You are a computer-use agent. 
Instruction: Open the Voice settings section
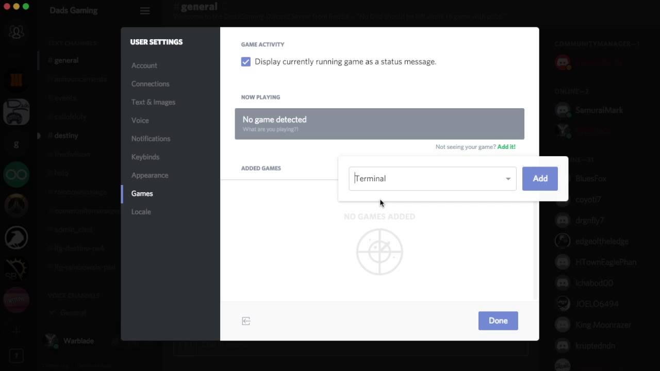140,120
